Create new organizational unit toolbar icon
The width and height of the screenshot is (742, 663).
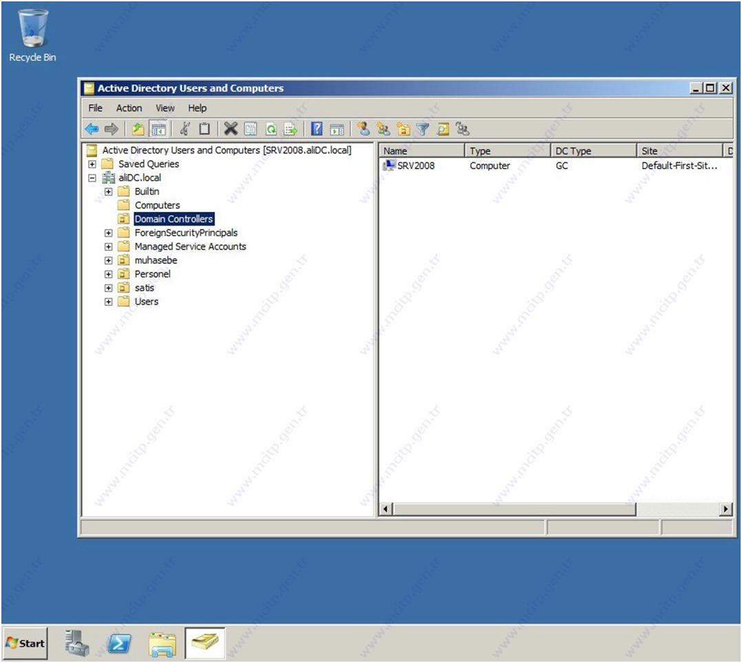click(x=403, y=129)
